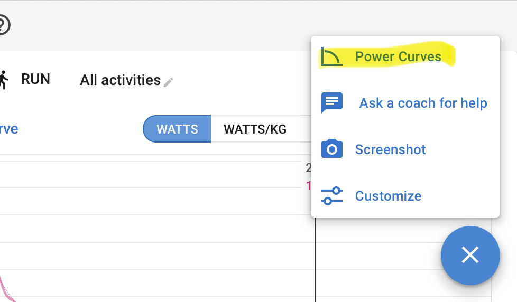
Task: Select the Power Curves menu entry
Action: [x=398, y=56]
